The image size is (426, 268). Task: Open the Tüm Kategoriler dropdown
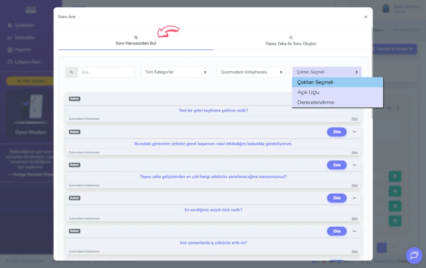click(x=175, y=72)
